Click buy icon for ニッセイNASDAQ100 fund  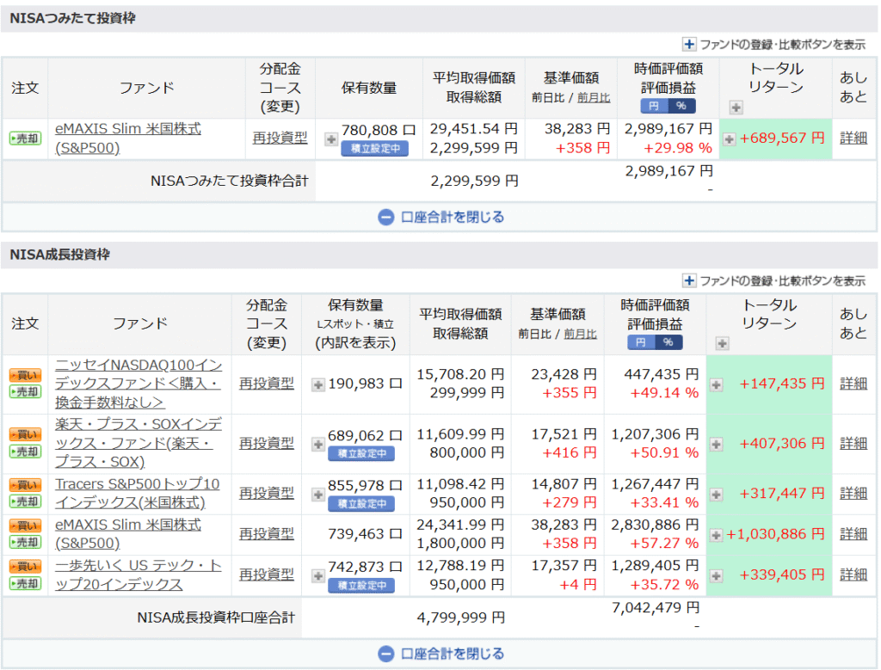pos(25,375)
